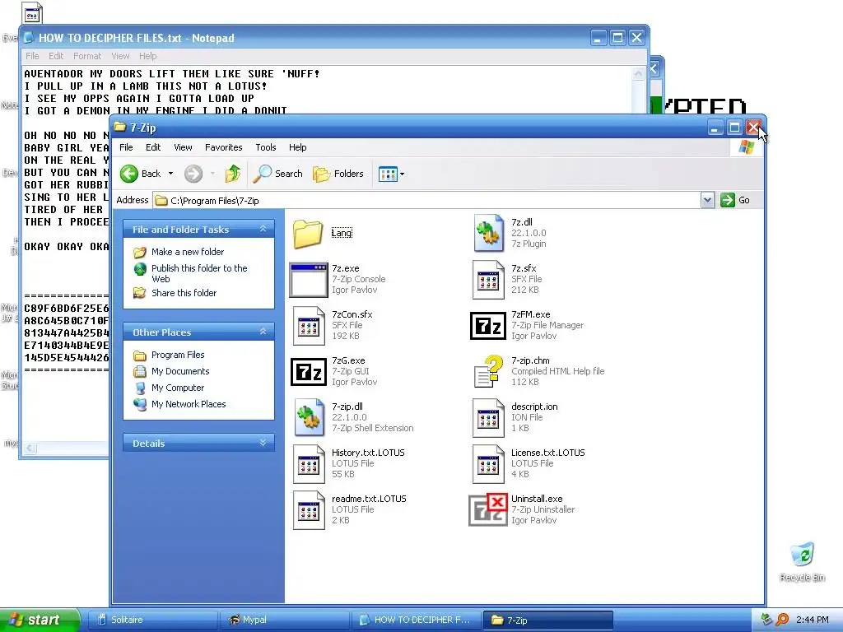The width and height of the screenshot is (843, 632).
Task: Open the View menu in 7-Zip window
Action: point(183,147)
